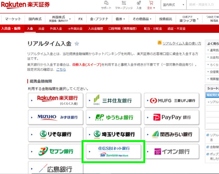Switch to the 配当・分配金 tab

[x=153, y=29]
